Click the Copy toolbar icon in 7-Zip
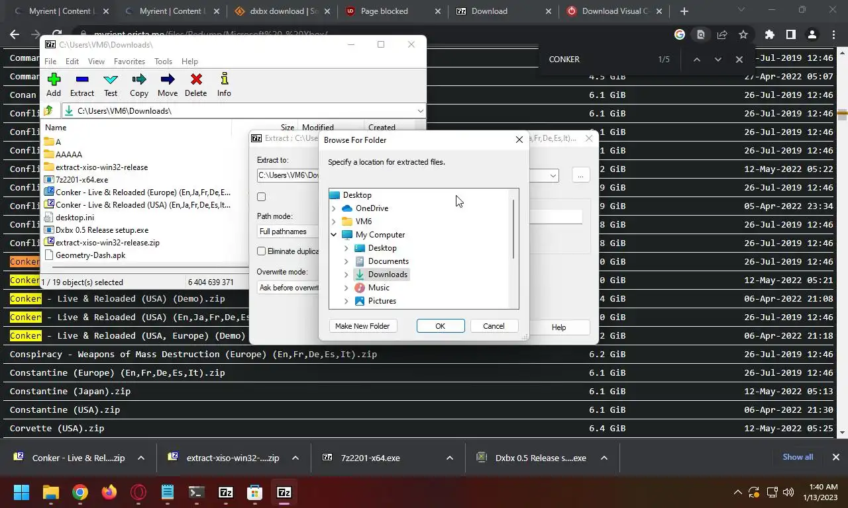The image size is (848, 508). 139,85
